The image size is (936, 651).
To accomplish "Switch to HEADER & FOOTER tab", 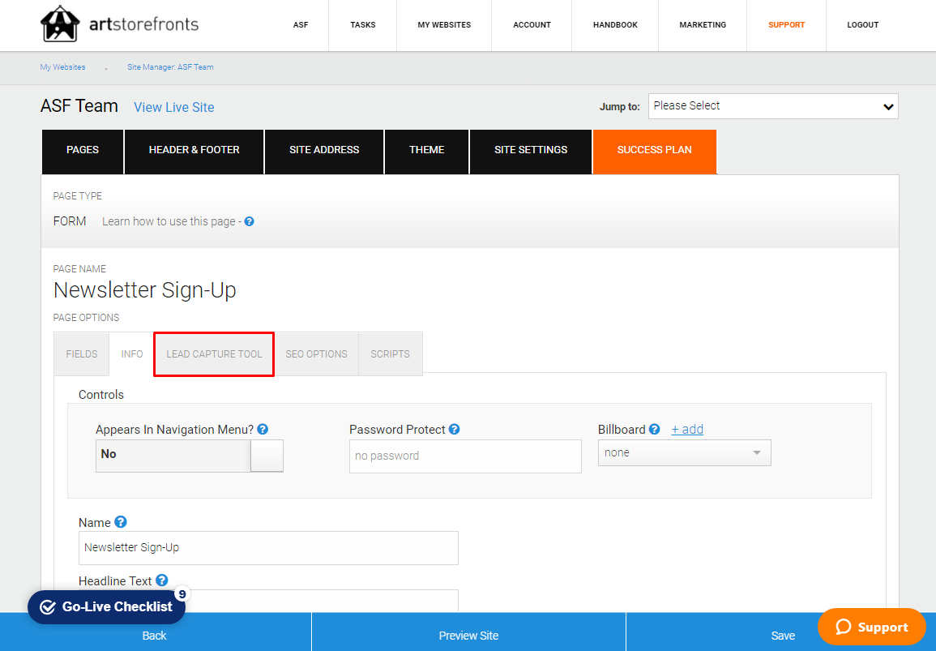I will 194,152.
